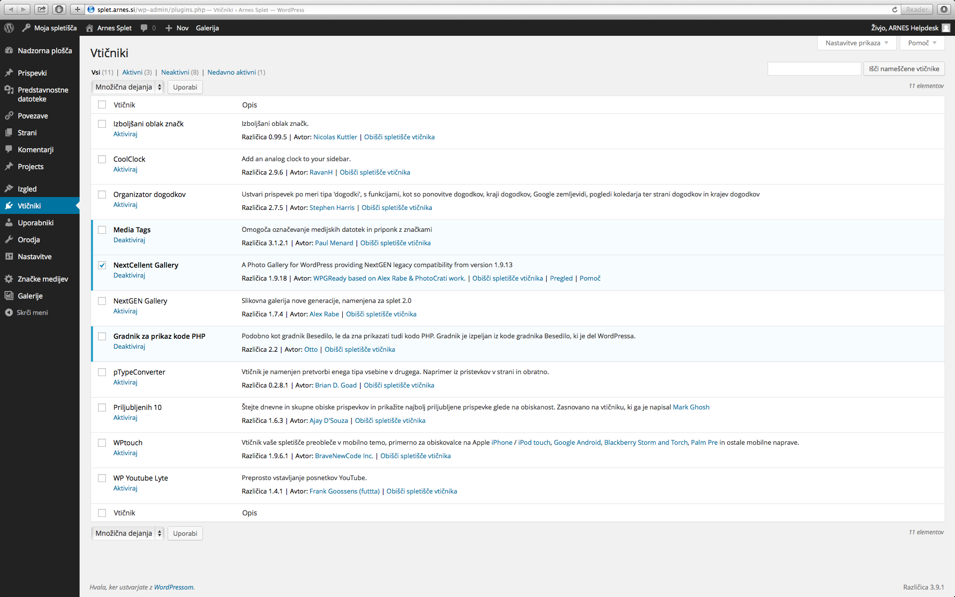Image resolution: width=955 pixels, height=597 pixels.
Task: Click the Orodja wrench icon
Action: (x=9, y=239)
